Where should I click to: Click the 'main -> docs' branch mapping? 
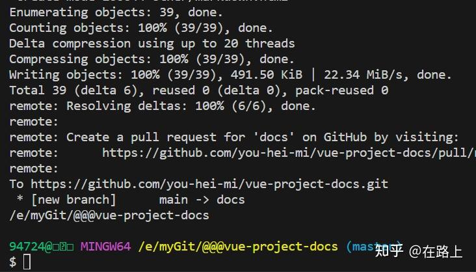pyautogui.click(x=202, y=200)
